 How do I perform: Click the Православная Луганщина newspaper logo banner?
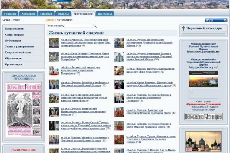pos(203,117)
